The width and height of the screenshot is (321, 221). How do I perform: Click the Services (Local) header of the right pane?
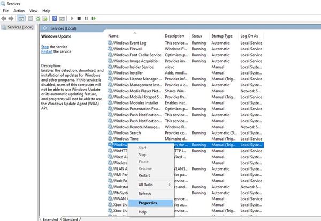pyautogui.click(x=63, y=28)
